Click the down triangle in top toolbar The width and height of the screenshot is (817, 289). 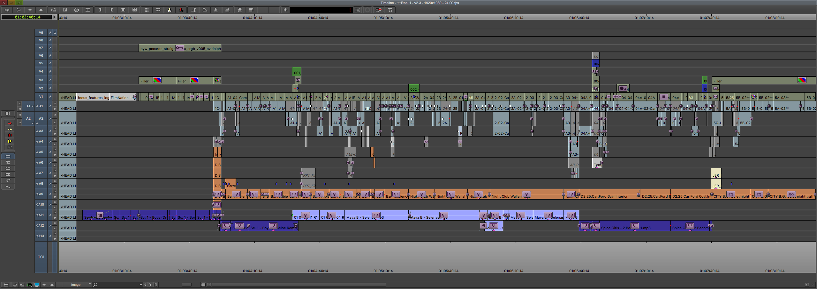pyautogui.click(x=30, y=10)
